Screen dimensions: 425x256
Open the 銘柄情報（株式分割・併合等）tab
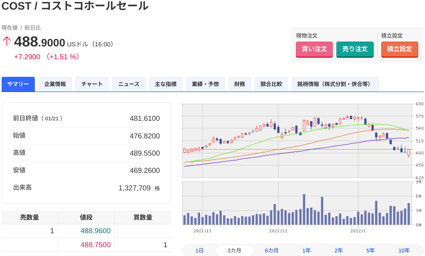tap(335, 84)
